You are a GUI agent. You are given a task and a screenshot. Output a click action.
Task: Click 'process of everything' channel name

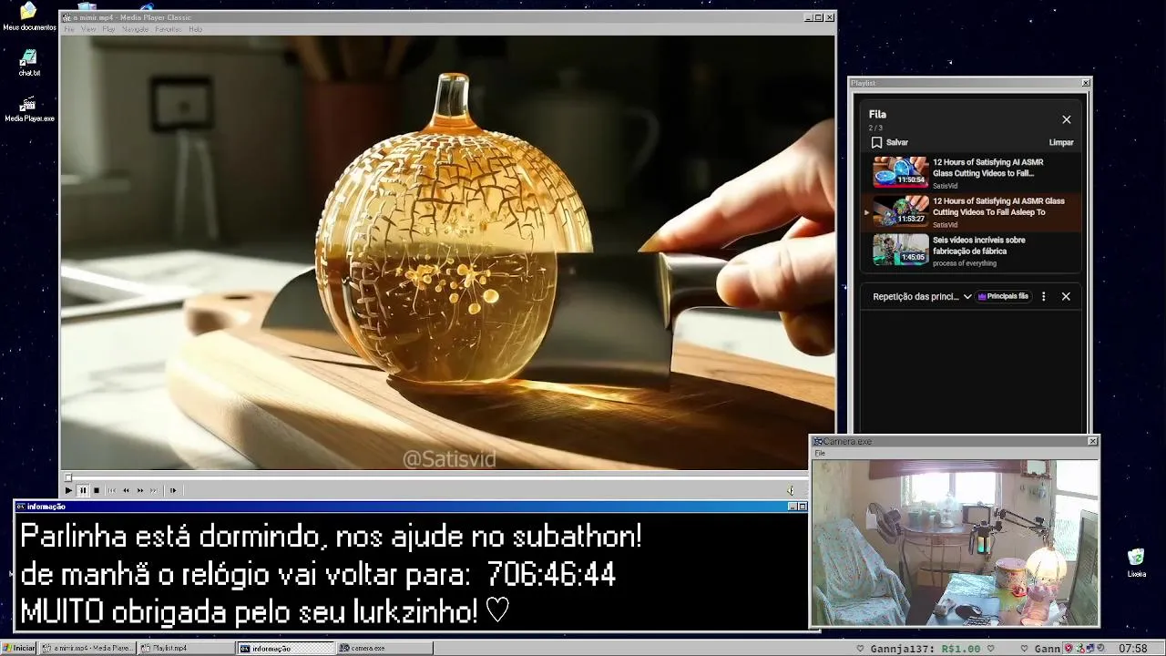pos(965,263)
